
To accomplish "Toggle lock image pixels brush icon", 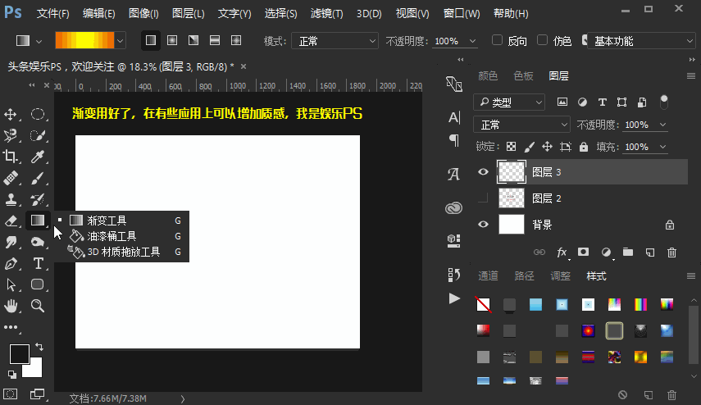I will (530, 147).
